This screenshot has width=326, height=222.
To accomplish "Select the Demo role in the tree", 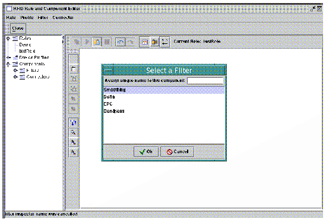I will (x=25, y=45).
